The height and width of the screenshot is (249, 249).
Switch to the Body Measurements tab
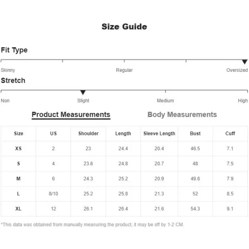click(x=182, y=115)
